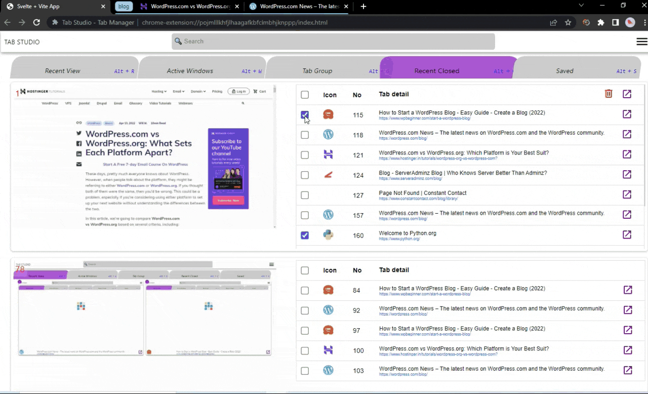Open the hamburger menu in Tab Studio
Image resolution: width=648 pixels, height=394 pixels.
[642, 42]
